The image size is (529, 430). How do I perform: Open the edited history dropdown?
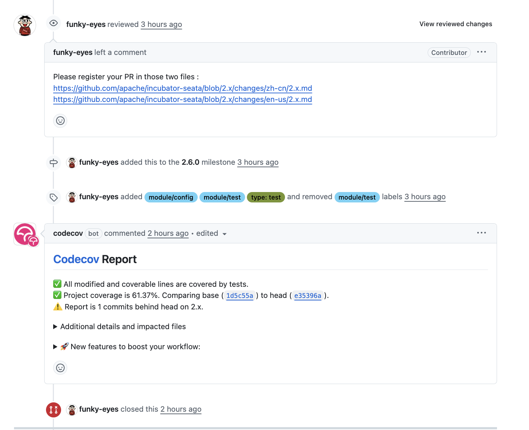[x=211, y=234]
